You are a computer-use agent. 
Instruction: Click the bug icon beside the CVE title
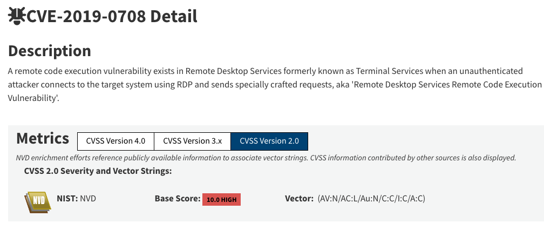click(16, 16)
